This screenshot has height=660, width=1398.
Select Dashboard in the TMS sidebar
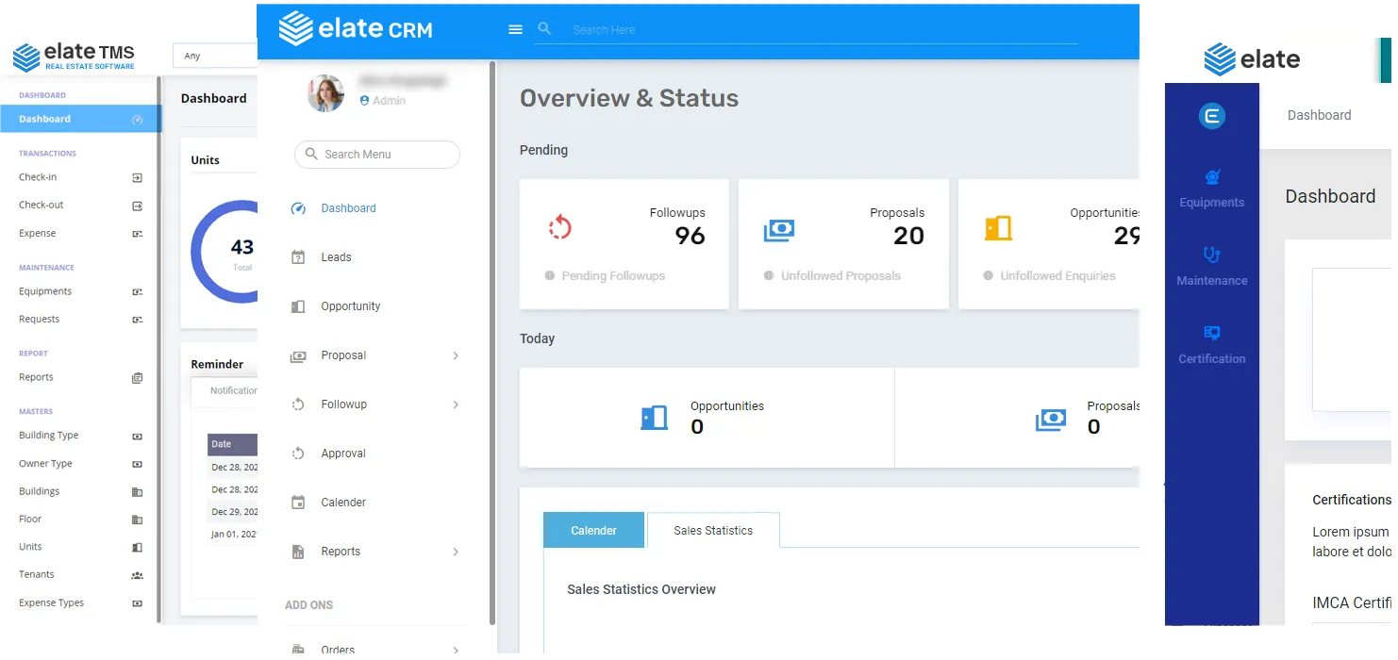[x=80, y=119]
